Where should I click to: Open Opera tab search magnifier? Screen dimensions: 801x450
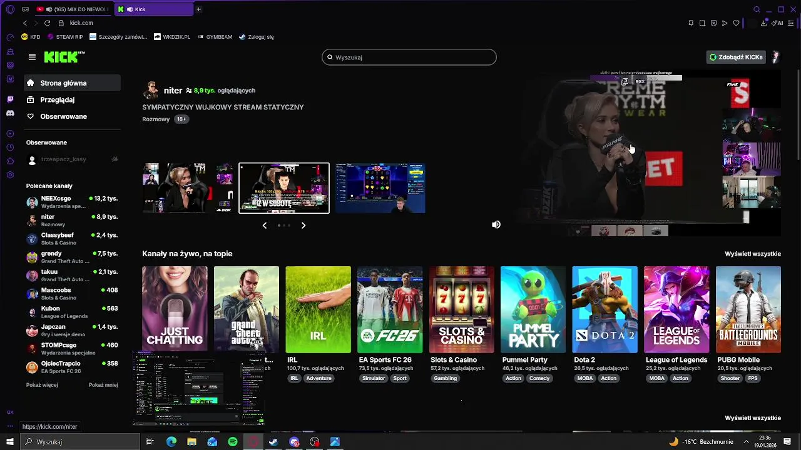(757, 9)
